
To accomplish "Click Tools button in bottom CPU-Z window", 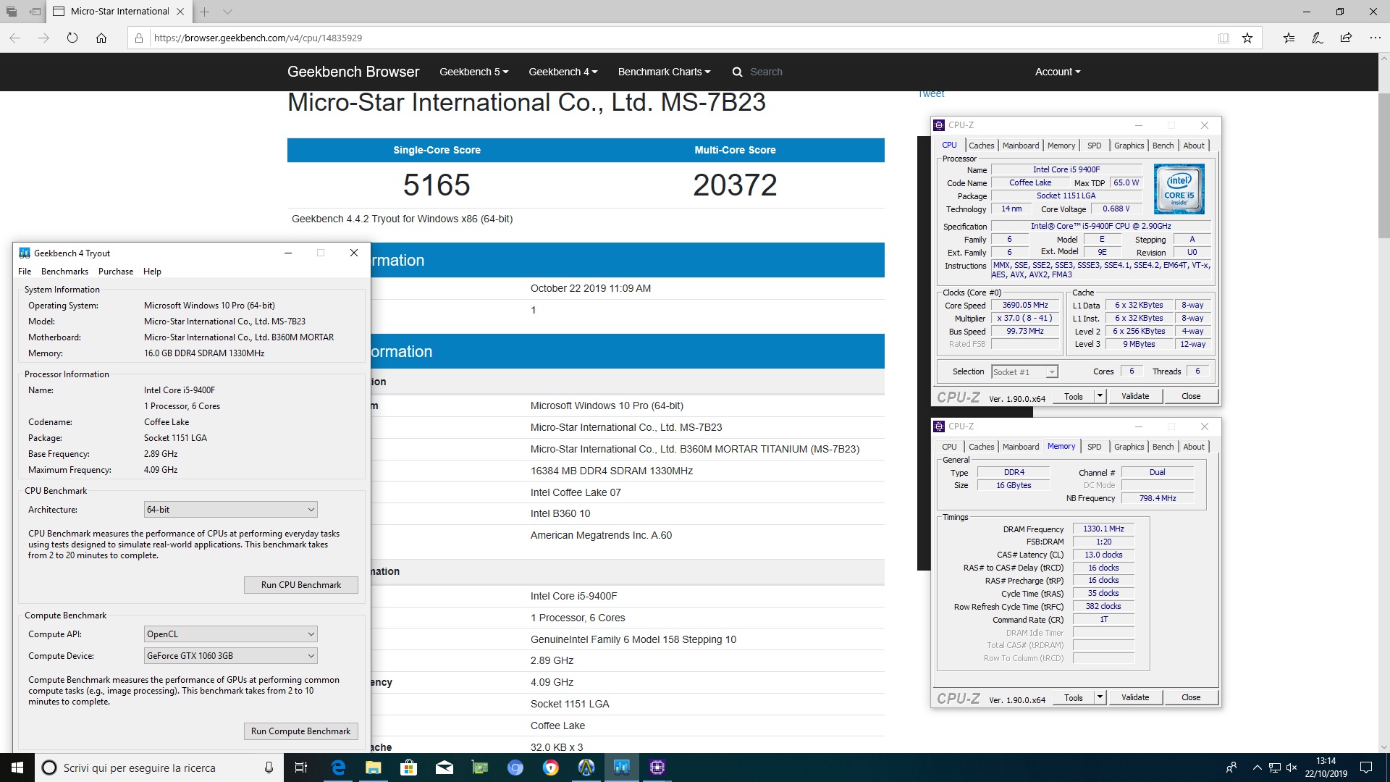I will pyautogui.click(x=1074, y=697).
